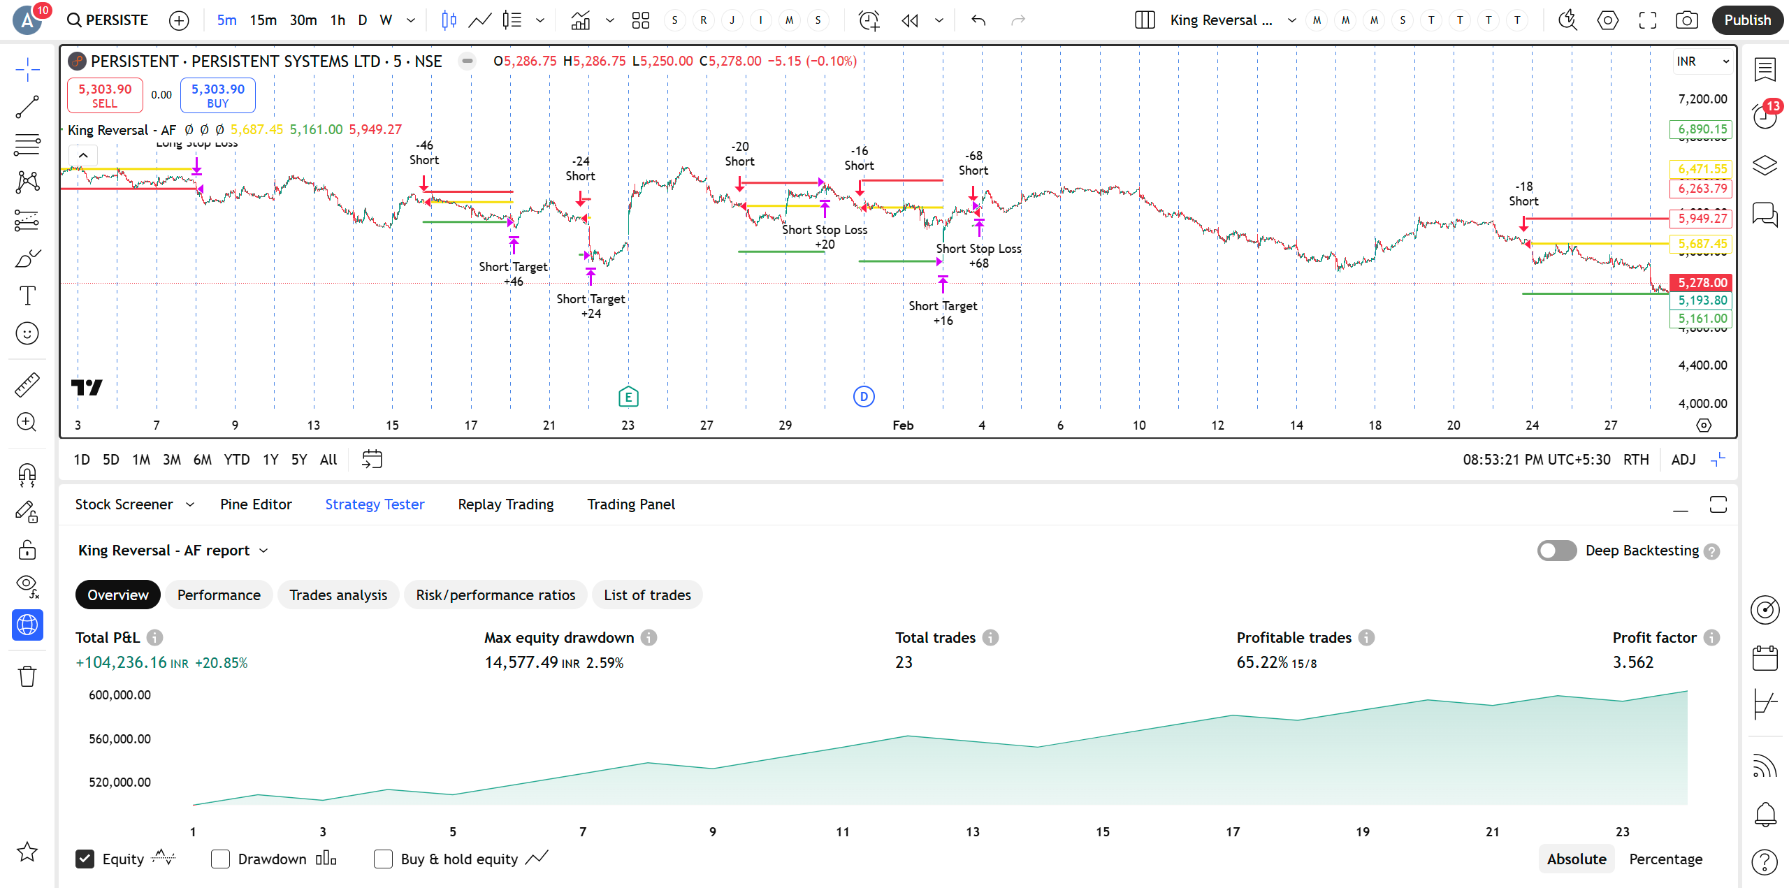
Task: Open alerts panel with 13 badge
Action: pos(1765,116)
